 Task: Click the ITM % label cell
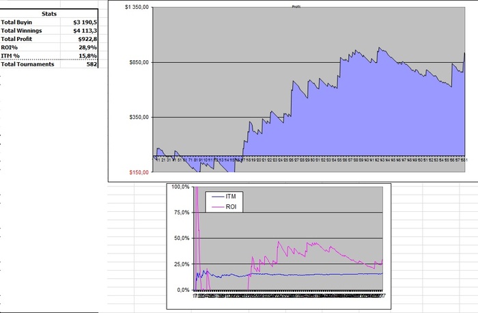click(x=30, y=55)
